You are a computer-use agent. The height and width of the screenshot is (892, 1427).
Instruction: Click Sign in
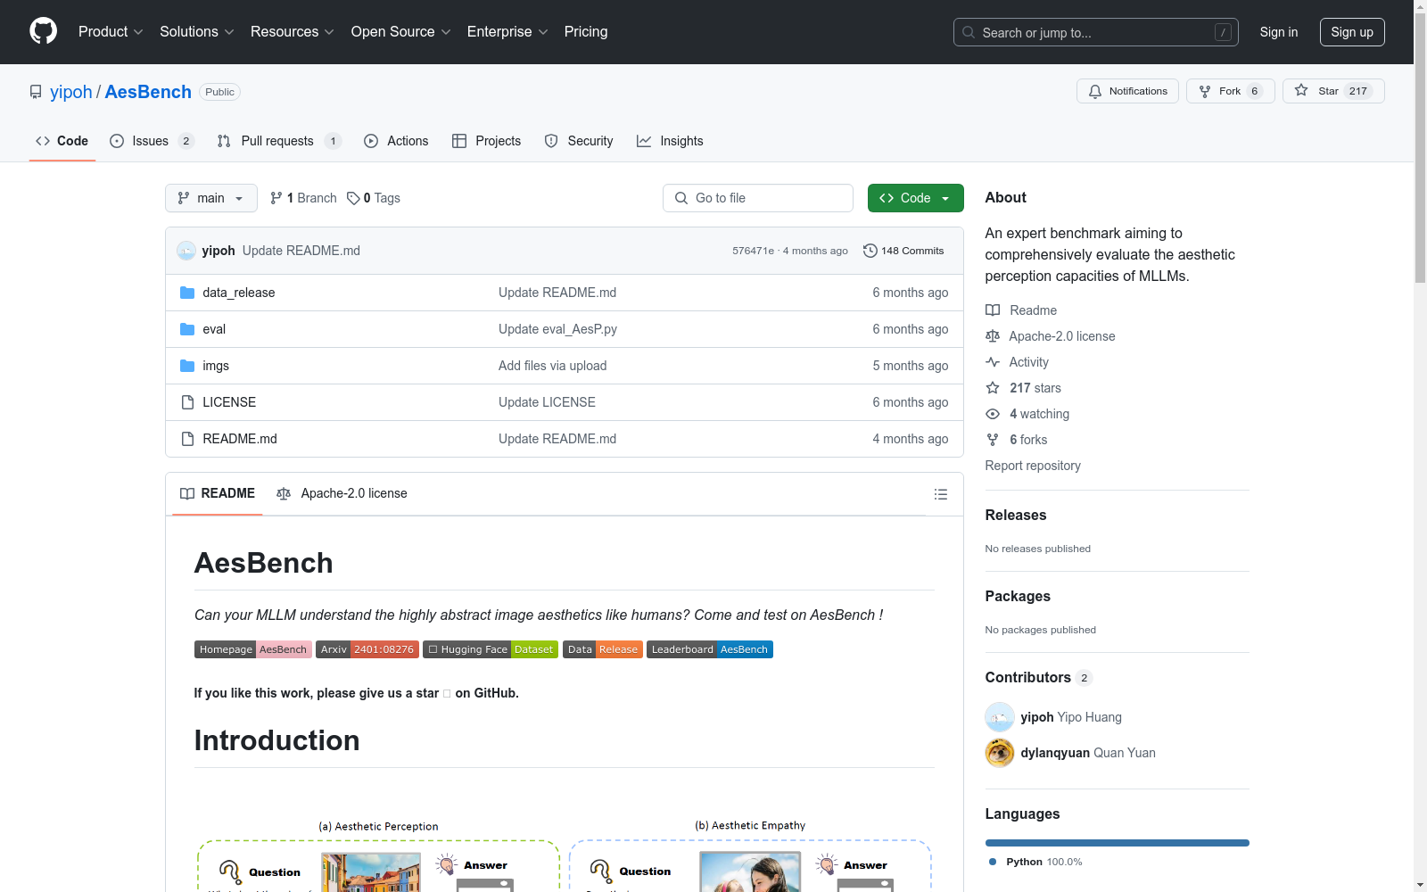pos(1279,32)
